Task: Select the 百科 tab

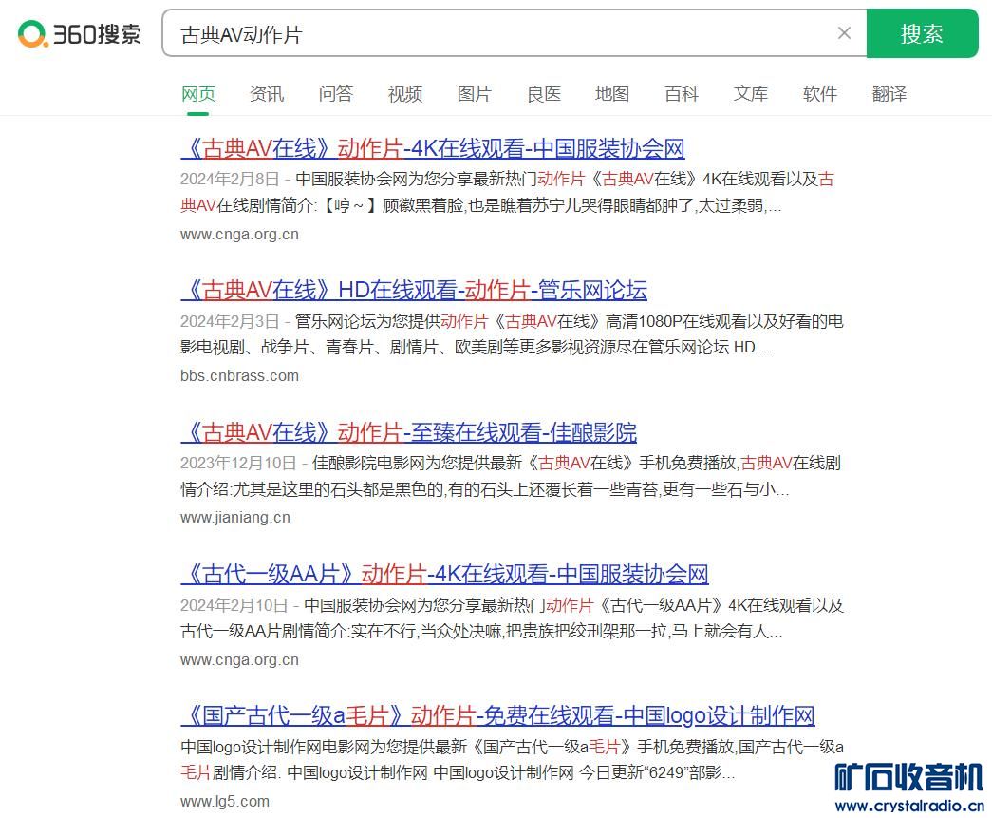Action: 682,94
